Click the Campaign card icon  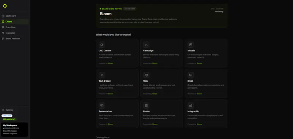point(146,45)
